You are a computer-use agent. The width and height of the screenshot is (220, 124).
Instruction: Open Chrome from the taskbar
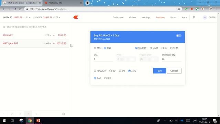tap(30, 121)
